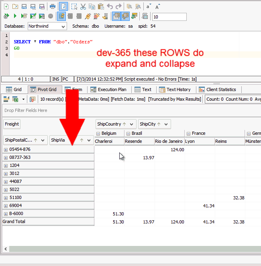Screen dimensions: 261x266
Task: Save the current script
Action: pyautogui.click(x=24, y=6)
